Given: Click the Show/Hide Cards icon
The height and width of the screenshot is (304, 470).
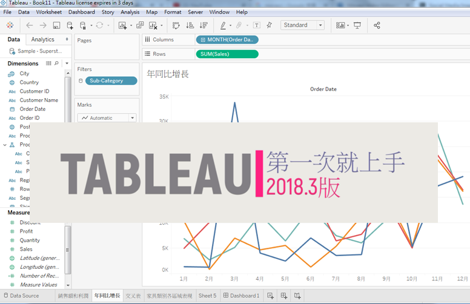Looking at the screenshot, I should click(x=340, y=25).
